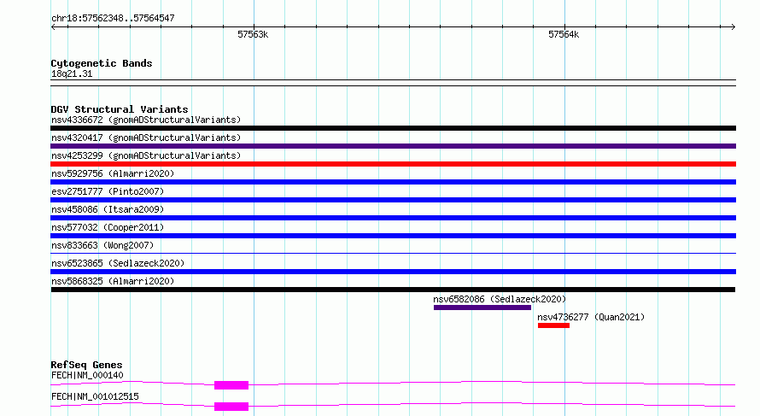Image resolution: width=760 pixels, height=416 pixels.
Task: Select variant label nsv4253299 (gnomADStructuralVariants)
Action: click(146, 155)
